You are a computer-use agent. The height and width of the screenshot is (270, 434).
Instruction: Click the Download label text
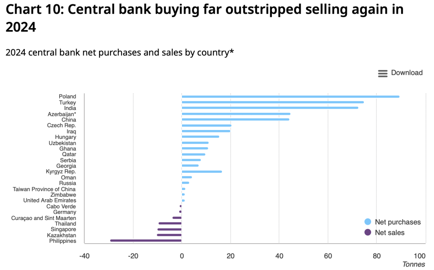pos(407,73)
